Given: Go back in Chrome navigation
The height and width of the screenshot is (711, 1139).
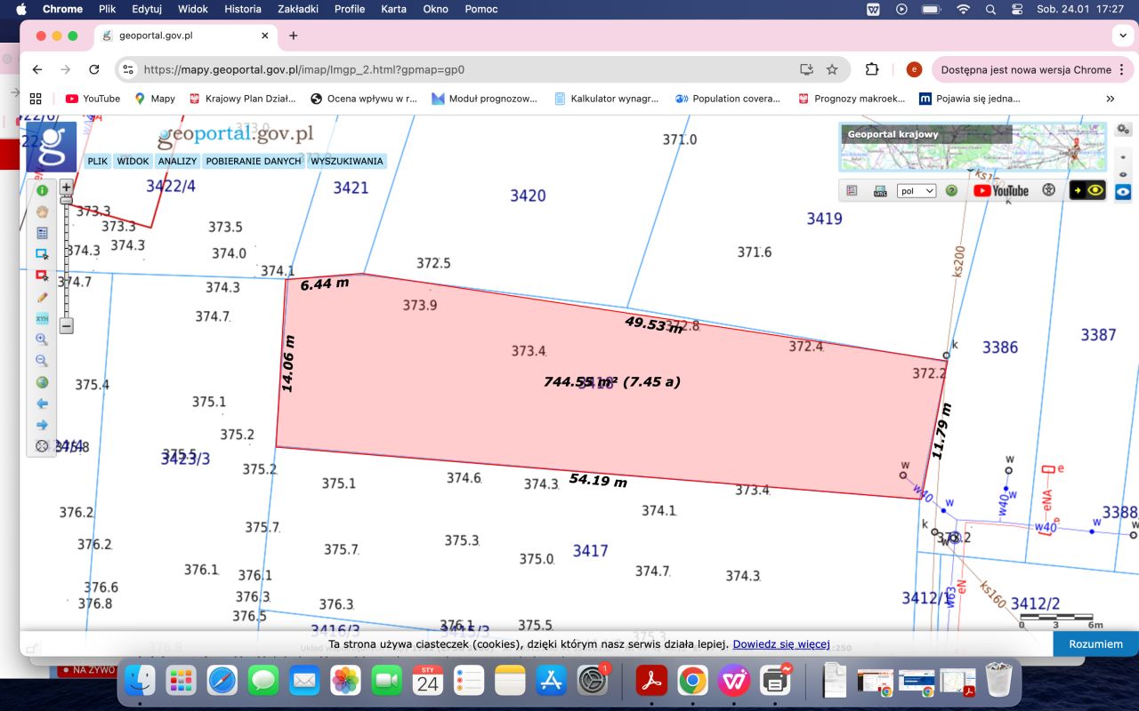Looking at the screenshot, I should pyautogui.click(x=37, y=69).
